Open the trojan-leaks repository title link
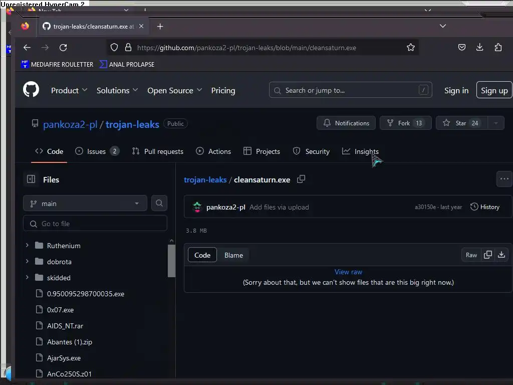This screenshot has width=513, height=385. [132, 124]
